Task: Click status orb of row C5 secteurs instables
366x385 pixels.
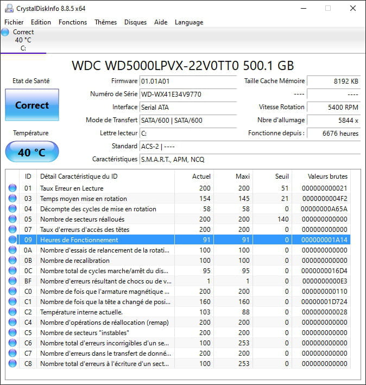Action: pyautogui.click(x=12, y=332)
